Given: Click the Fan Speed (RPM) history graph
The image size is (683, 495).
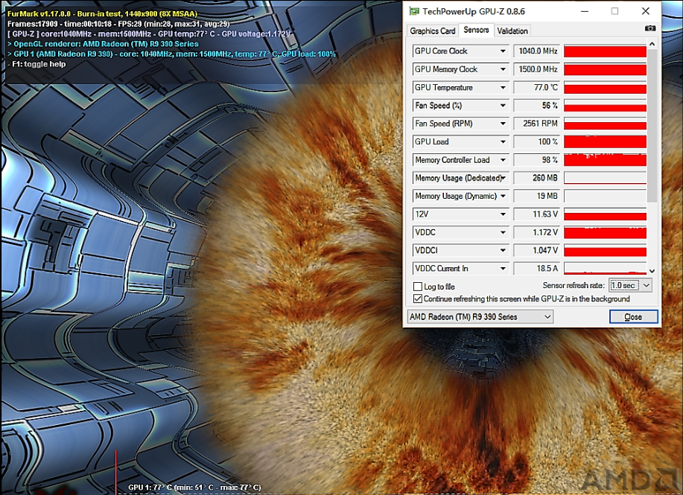Looking at the screenshot, I should pos(605,124).
